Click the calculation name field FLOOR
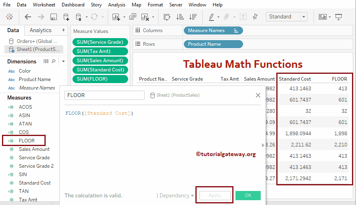Viewport: 356px width, 205px height. point(105,95)
